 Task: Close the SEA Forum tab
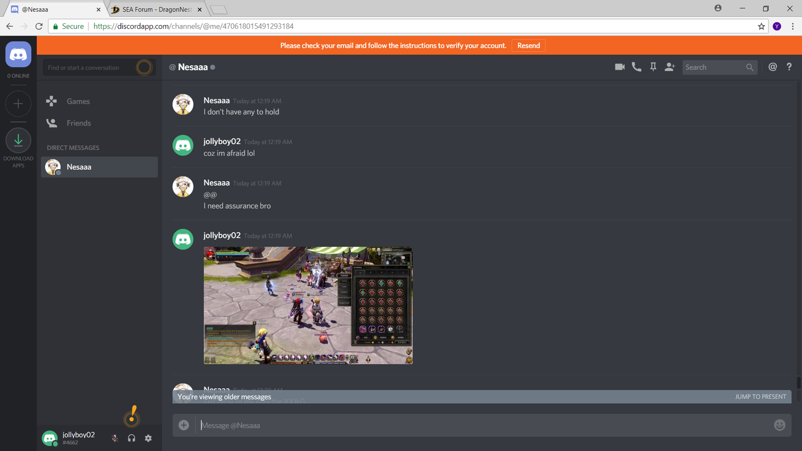199,9
